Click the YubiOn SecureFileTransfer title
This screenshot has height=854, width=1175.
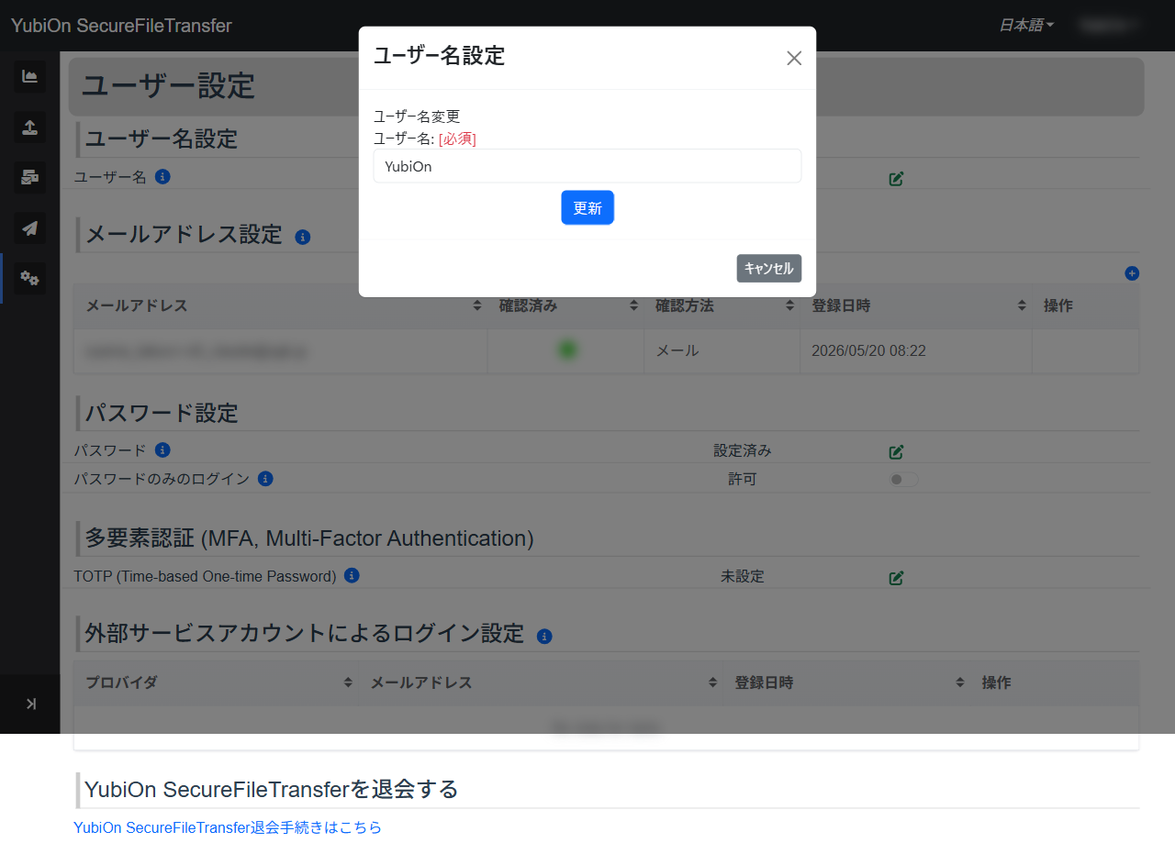point(121,26)
